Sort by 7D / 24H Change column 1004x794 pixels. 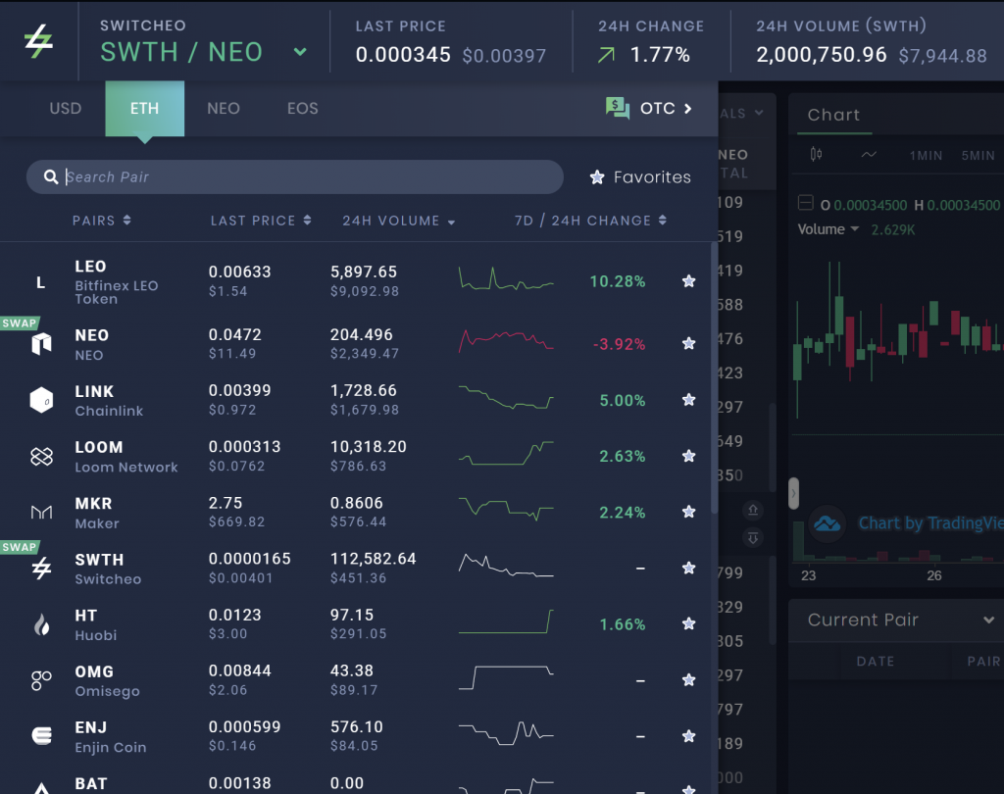click(x=591, y=221)
